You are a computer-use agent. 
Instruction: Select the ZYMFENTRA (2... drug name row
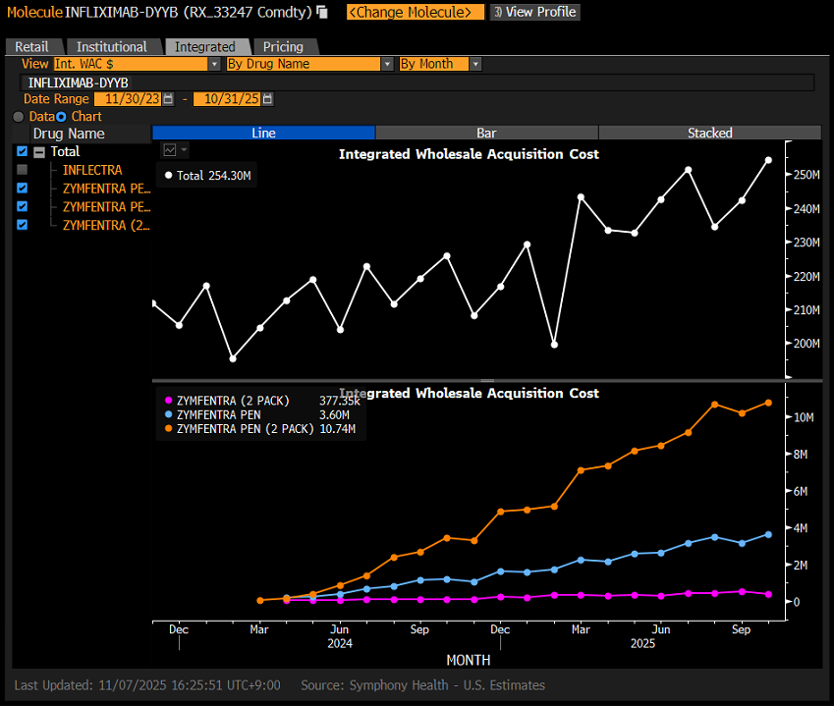tap(106, 226)
